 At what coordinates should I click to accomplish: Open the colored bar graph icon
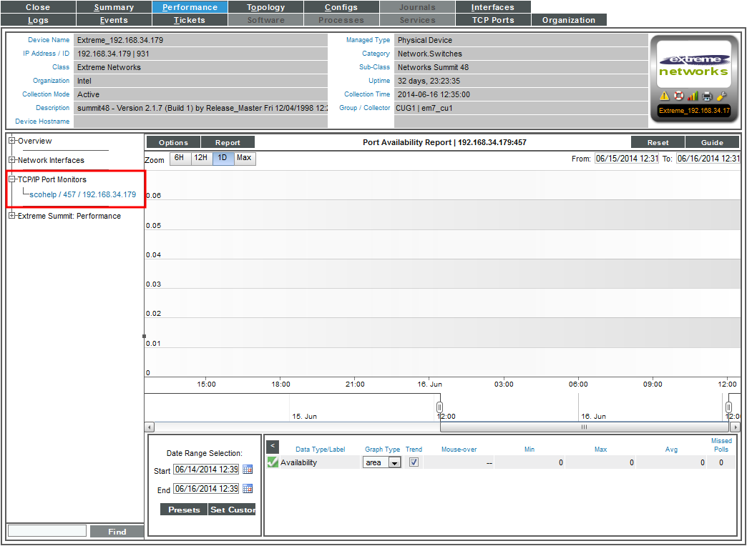(x=693, y=96)
